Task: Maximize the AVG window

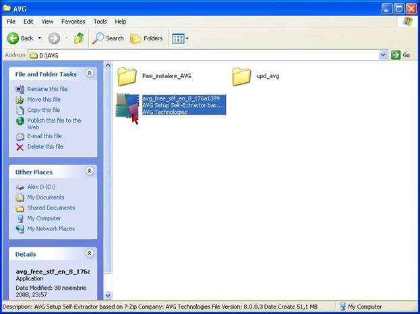Action: coord(399,9)
